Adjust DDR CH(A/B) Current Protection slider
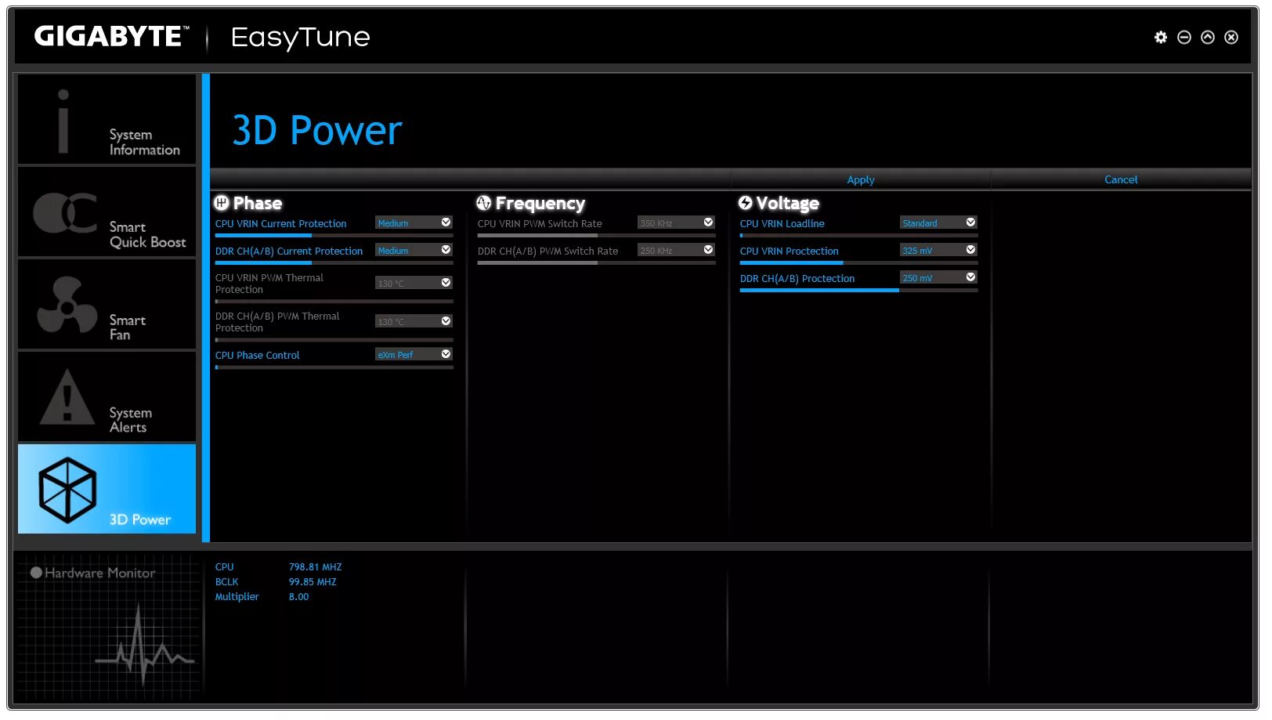 coord(334,262)
